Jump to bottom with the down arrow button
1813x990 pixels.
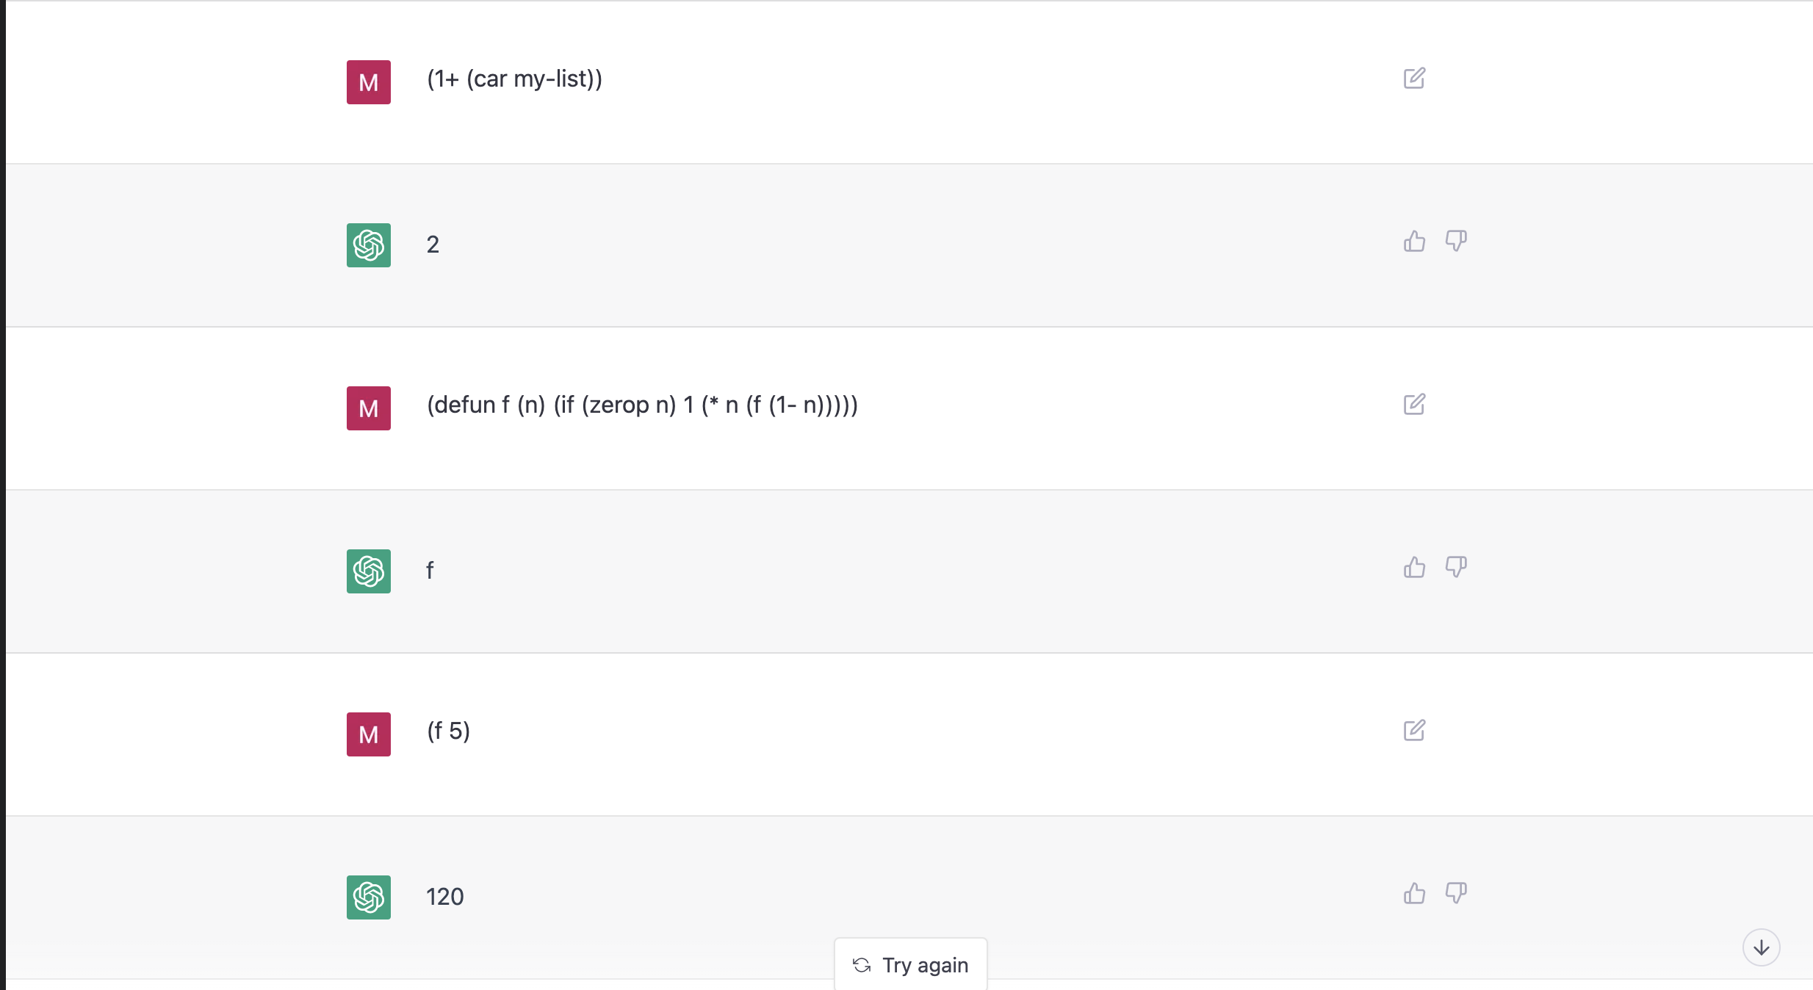point(1762,947)
